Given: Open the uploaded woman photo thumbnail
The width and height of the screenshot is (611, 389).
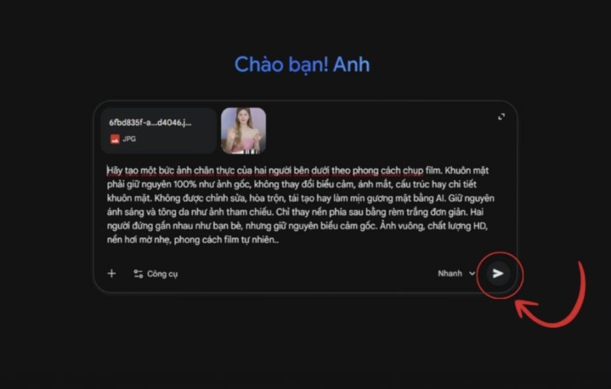Looking at the screenshot, I should pos(243,130).
